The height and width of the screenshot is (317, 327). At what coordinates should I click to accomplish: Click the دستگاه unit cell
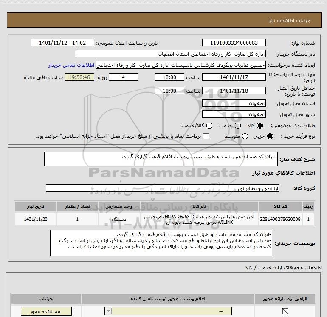pos(118,219)
